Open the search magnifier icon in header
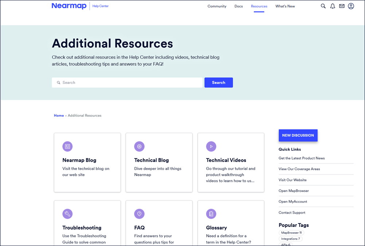 323,6
